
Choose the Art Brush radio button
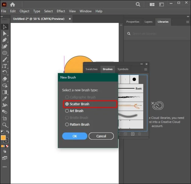67,111
